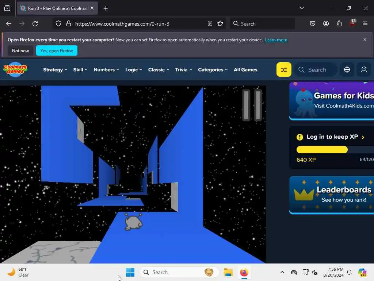Expand the Categories menu

point(213,70)
